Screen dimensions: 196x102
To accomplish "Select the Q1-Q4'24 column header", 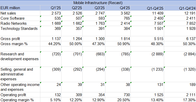I will tap(179, 8).
